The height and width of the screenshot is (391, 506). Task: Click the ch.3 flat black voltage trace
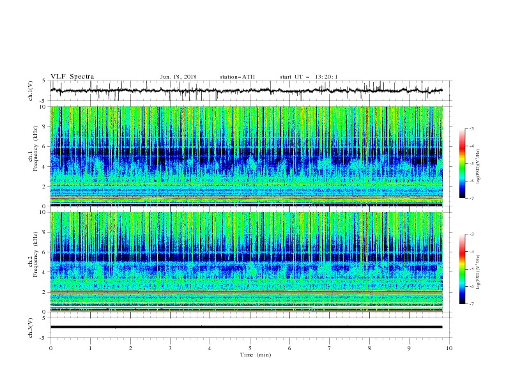tap(246, 327)
